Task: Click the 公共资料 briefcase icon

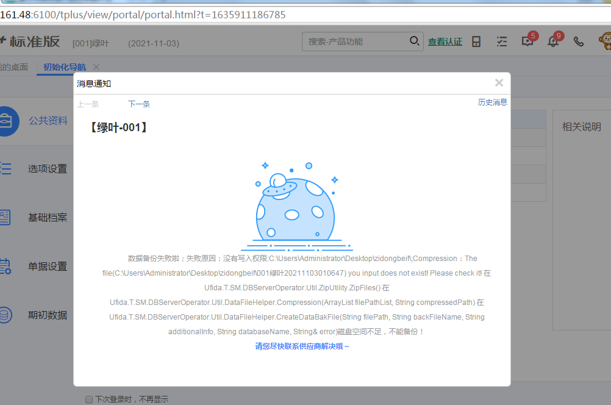Action: click(x=5, y=121)
